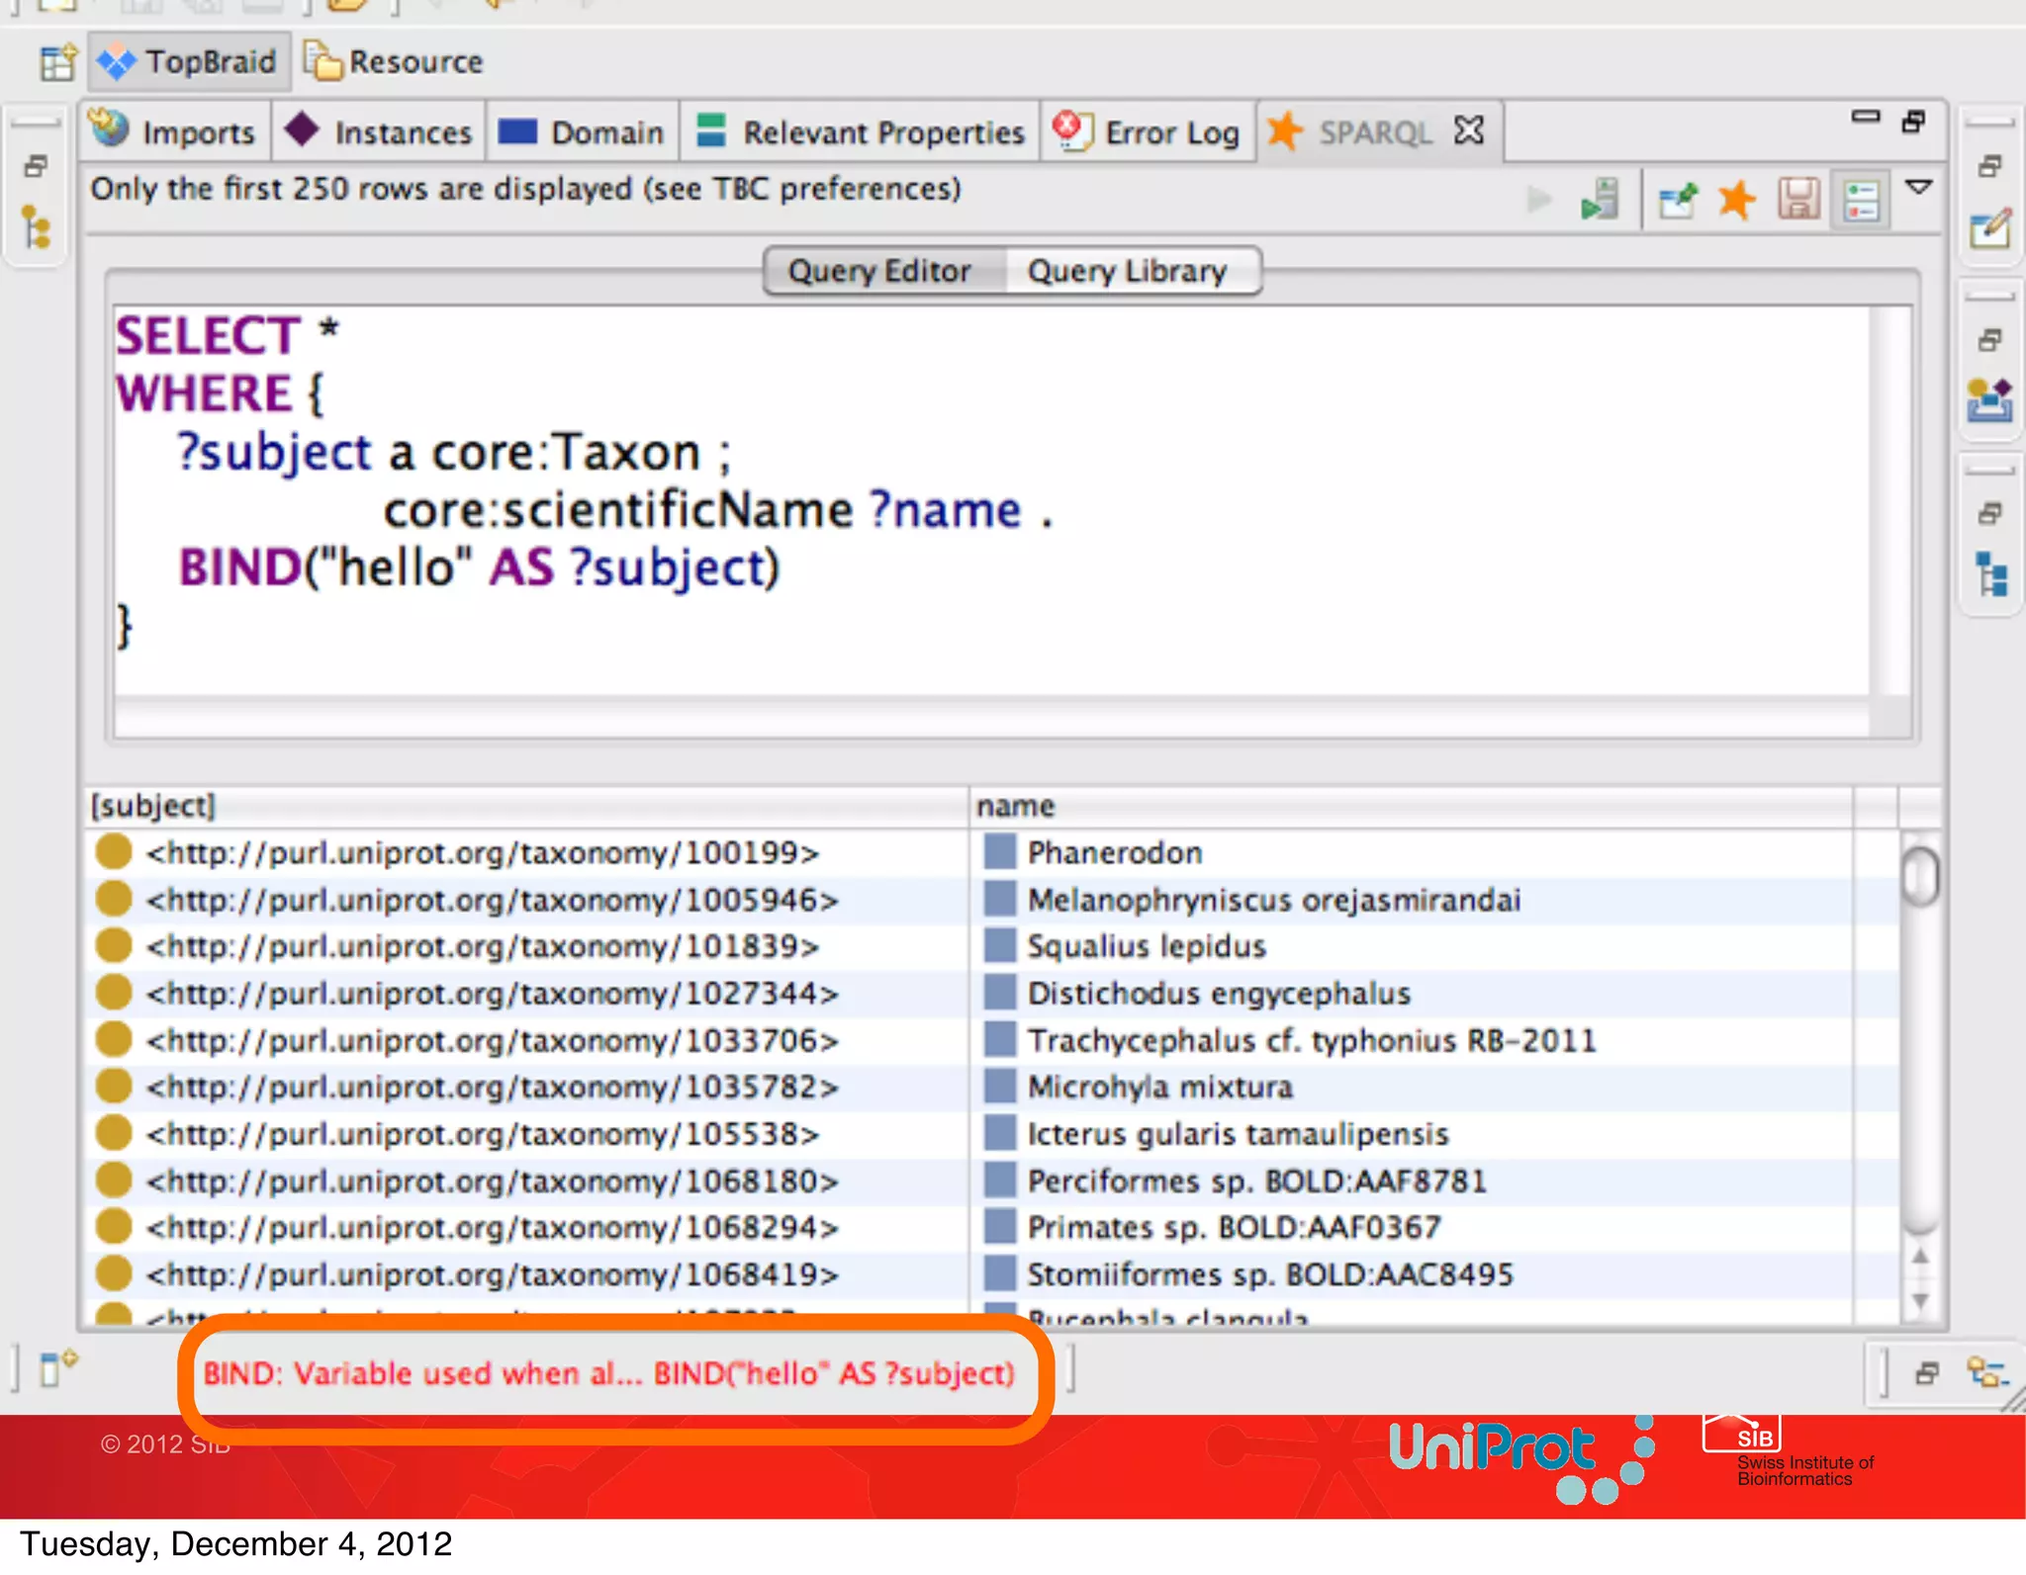Click the hierarchy tree icon in left sidebar
The image size is (2026, 1575).
click(x=37, y=227)
